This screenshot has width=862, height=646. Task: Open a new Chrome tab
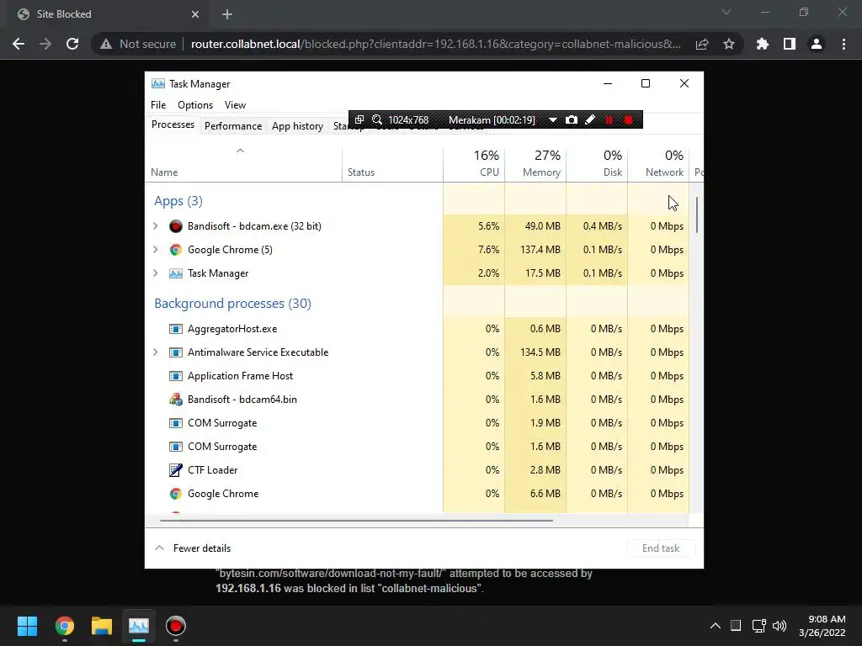point(227,14)
